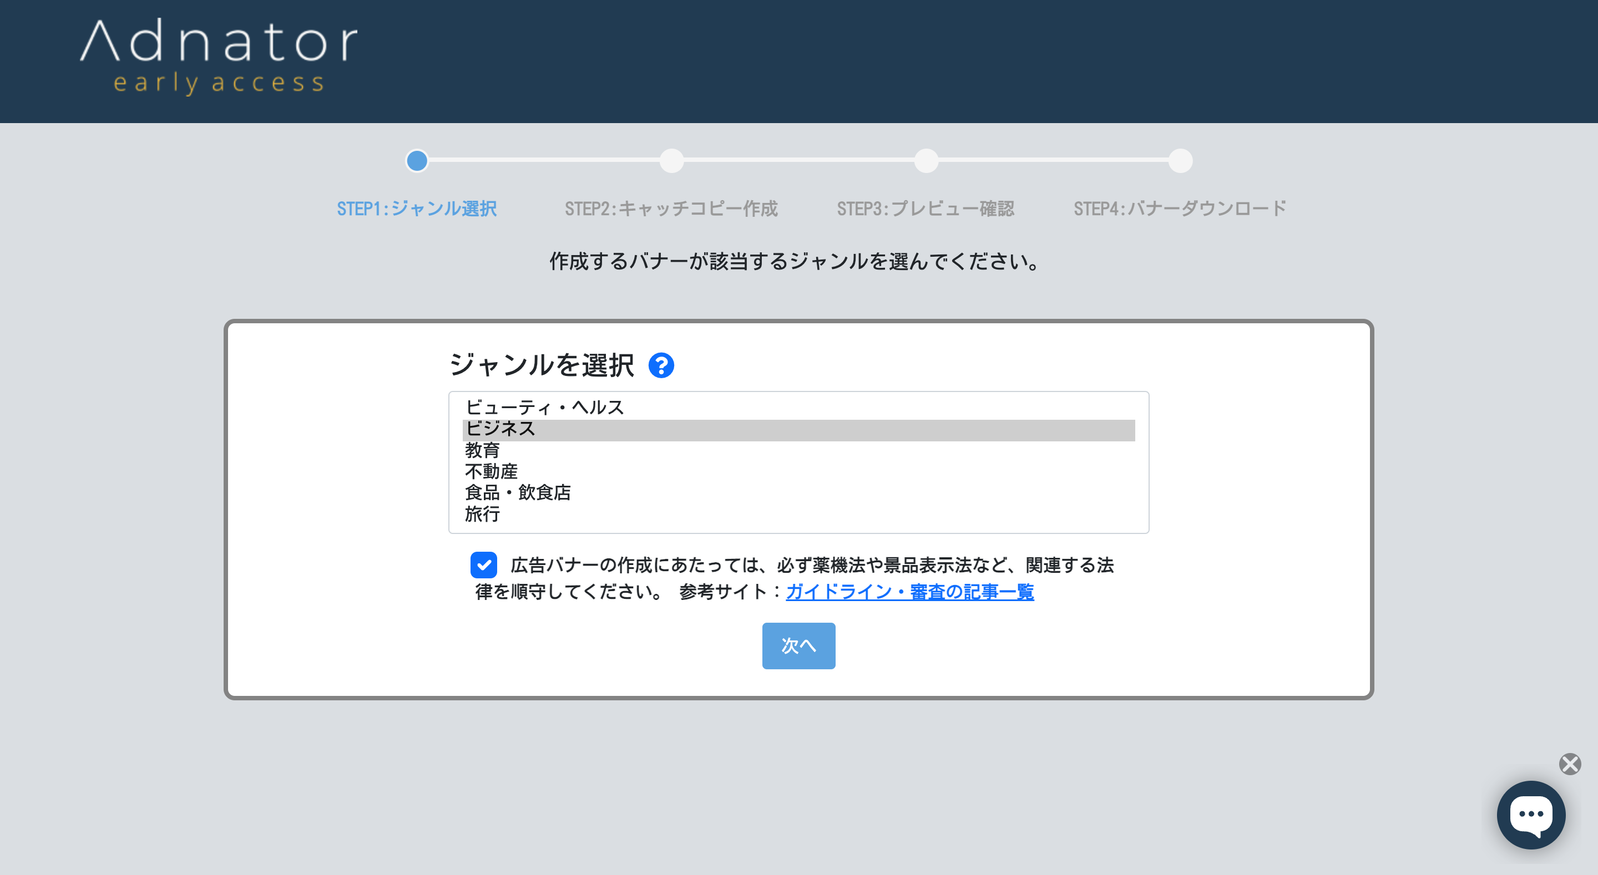Open the genre selection help icon
The width and height of the screenshot is (1598, 875).
661,365
